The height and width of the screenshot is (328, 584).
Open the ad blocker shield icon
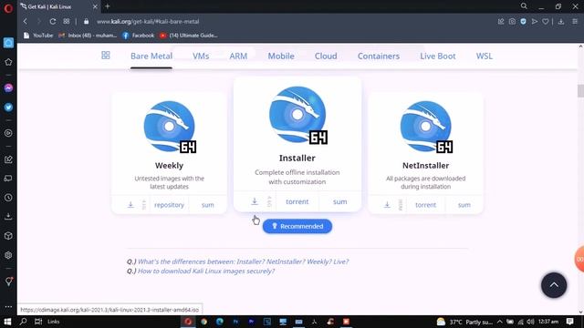[x=523, y=22]
